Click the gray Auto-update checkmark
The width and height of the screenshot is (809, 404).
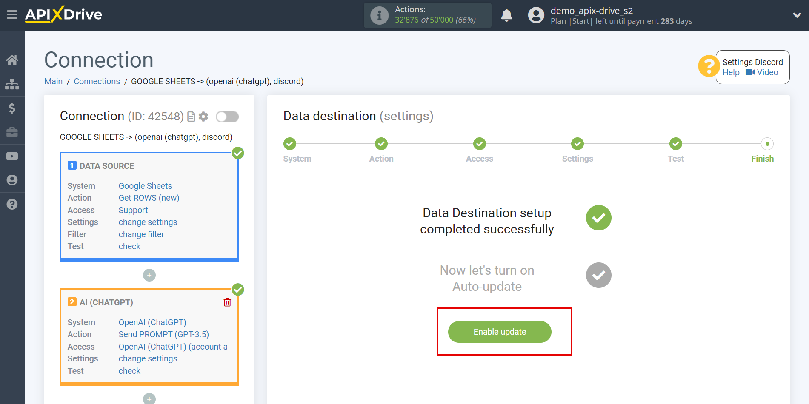(599, 275)
